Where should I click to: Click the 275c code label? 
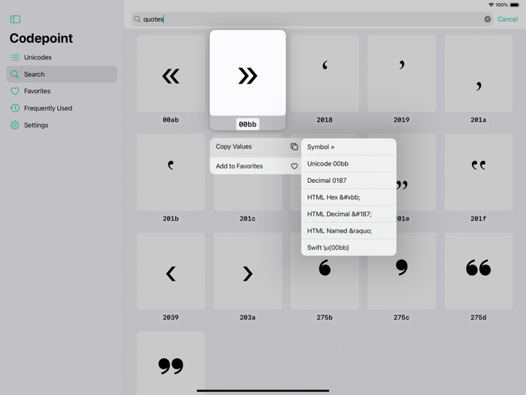tap(401, 318)
